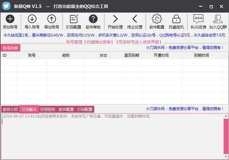229x160 pixels.
Task: Open BUG反馈 chat bubble icon
Action: (x=198, y=19)
